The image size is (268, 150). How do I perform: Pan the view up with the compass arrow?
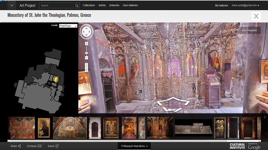(x=86, y=29)
